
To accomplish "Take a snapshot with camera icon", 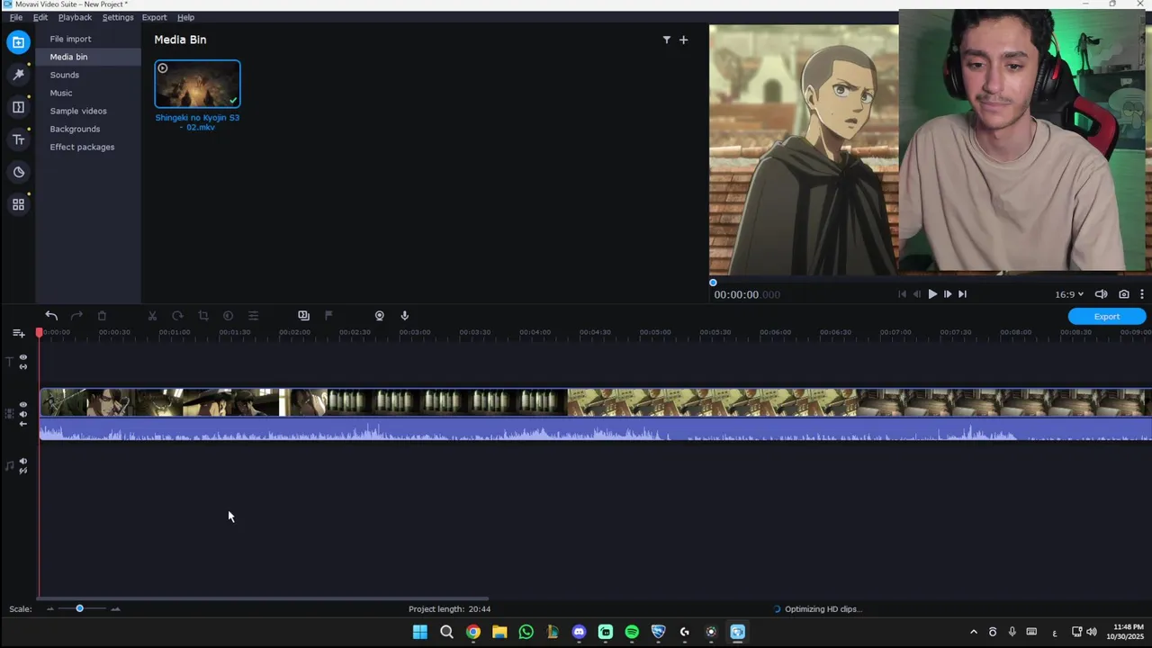I will [x=1123, y=294].
